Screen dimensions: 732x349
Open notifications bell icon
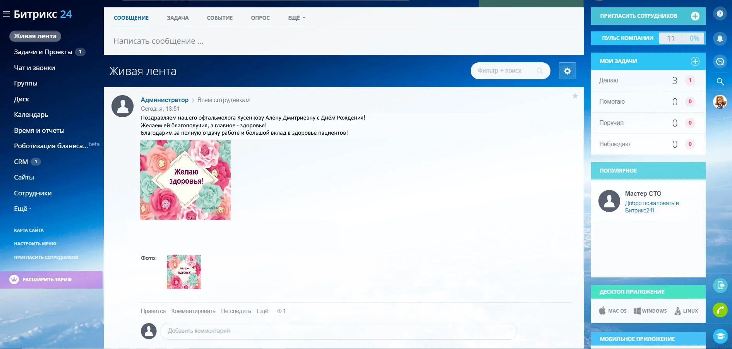720,39
